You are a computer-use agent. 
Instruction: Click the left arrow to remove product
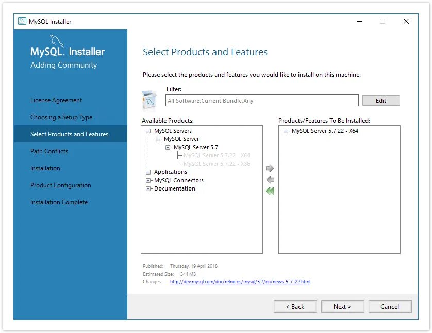click(270, 180)
